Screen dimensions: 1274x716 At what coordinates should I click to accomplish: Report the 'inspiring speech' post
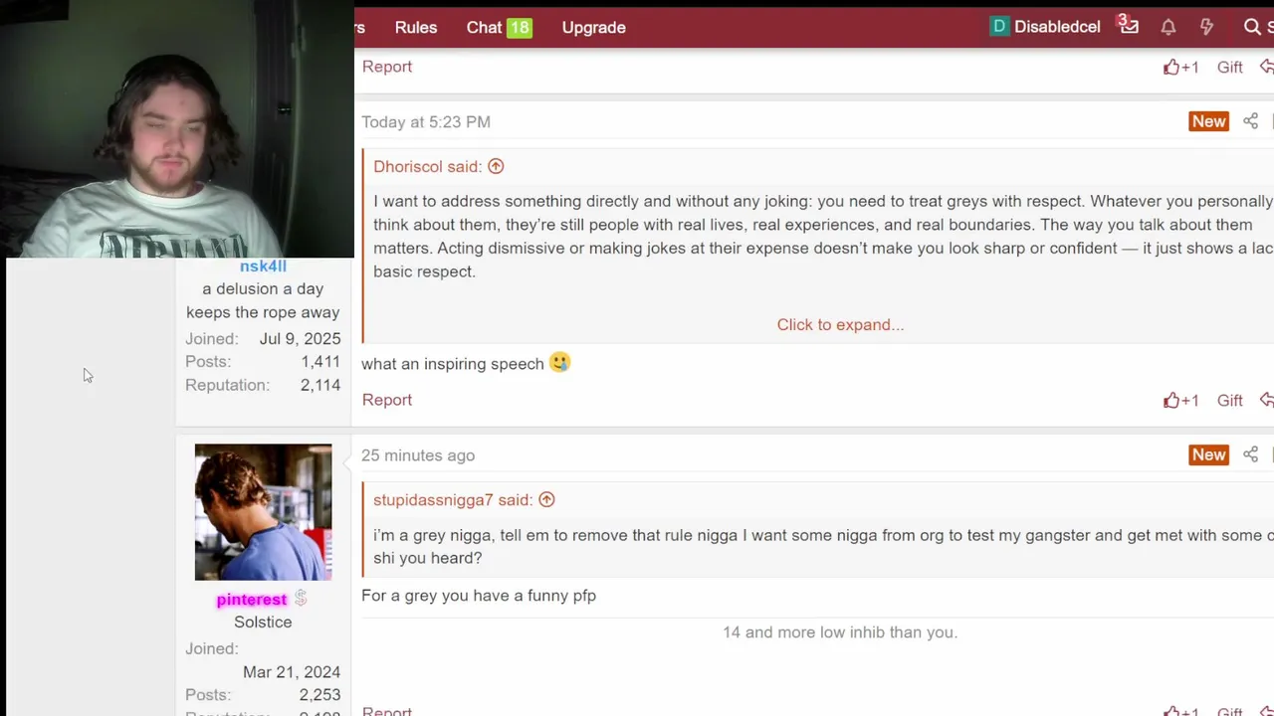386,400
